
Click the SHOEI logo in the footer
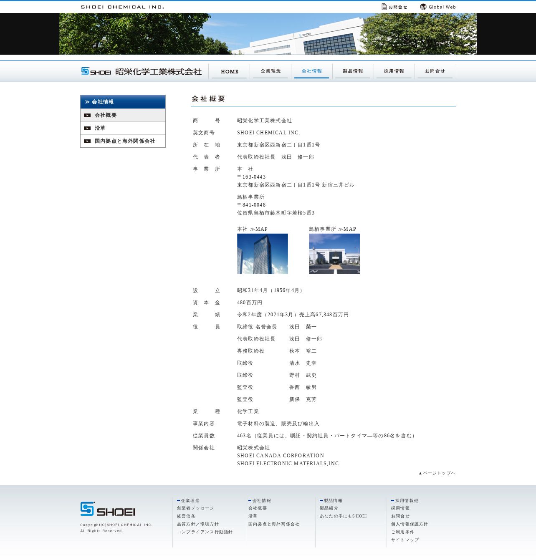(108, 509)
